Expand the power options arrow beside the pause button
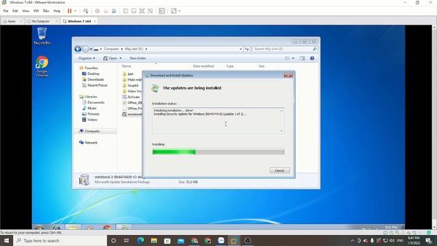Viewport: 437px width, 246px height. pyautogui.click(x=75, y=11)
